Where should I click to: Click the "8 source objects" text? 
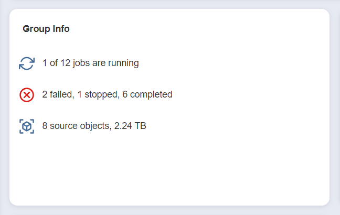[x=76, y=126]
